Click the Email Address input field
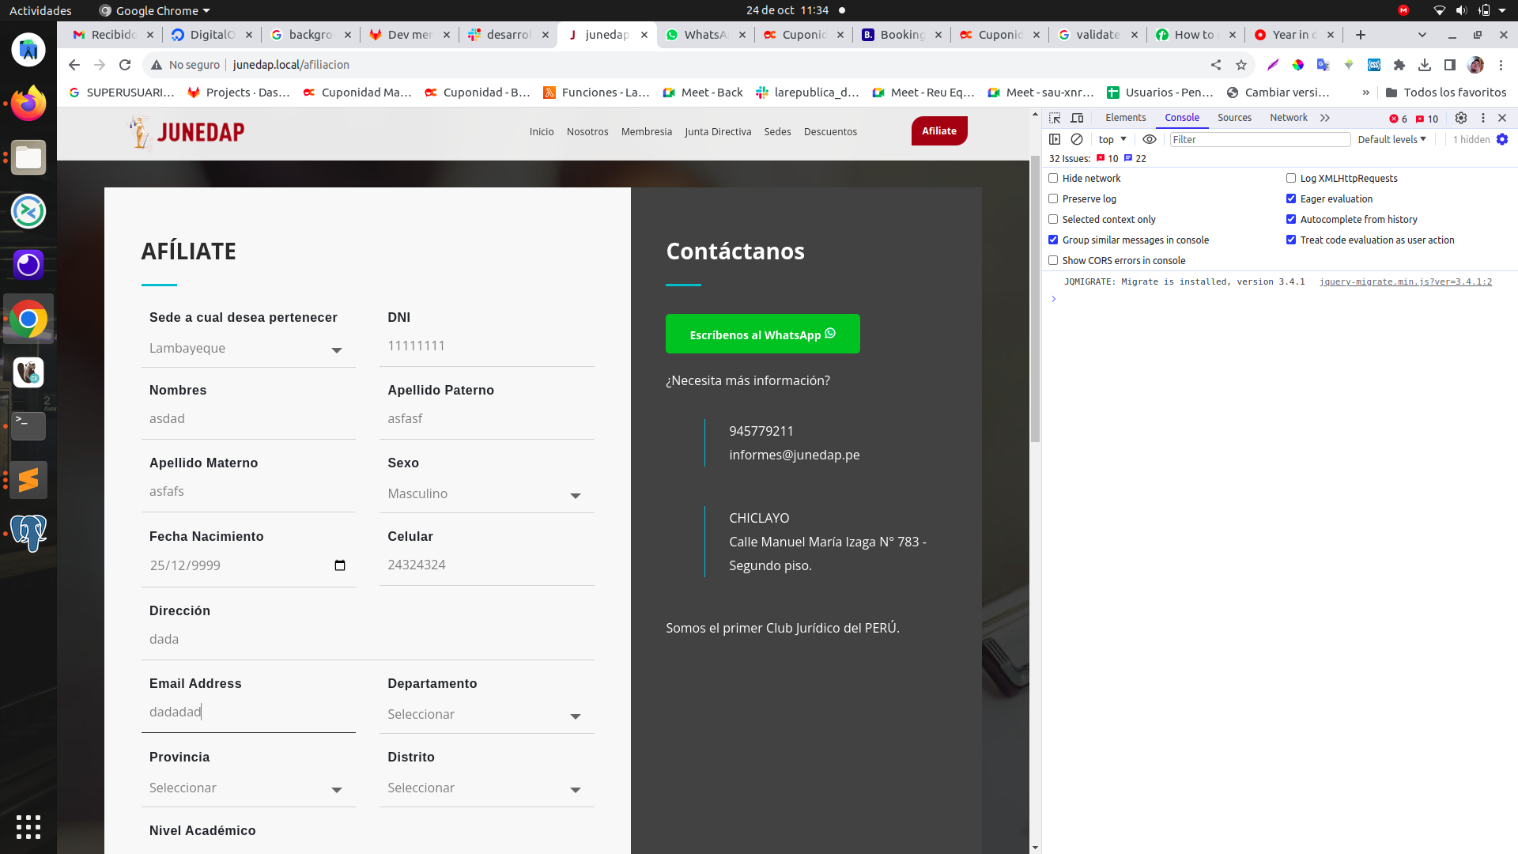The height and width of the screenshot is (854, 1518). [x=247, y=712]
